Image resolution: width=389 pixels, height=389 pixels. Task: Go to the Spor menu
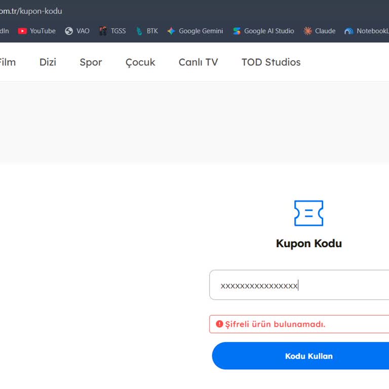(91, 62)
